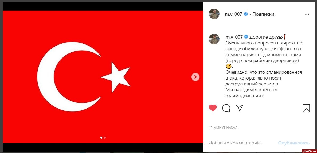Open avatar next to the caption text
The width and height of the screenshot is (317, 153).
click(x=214, y=39)
